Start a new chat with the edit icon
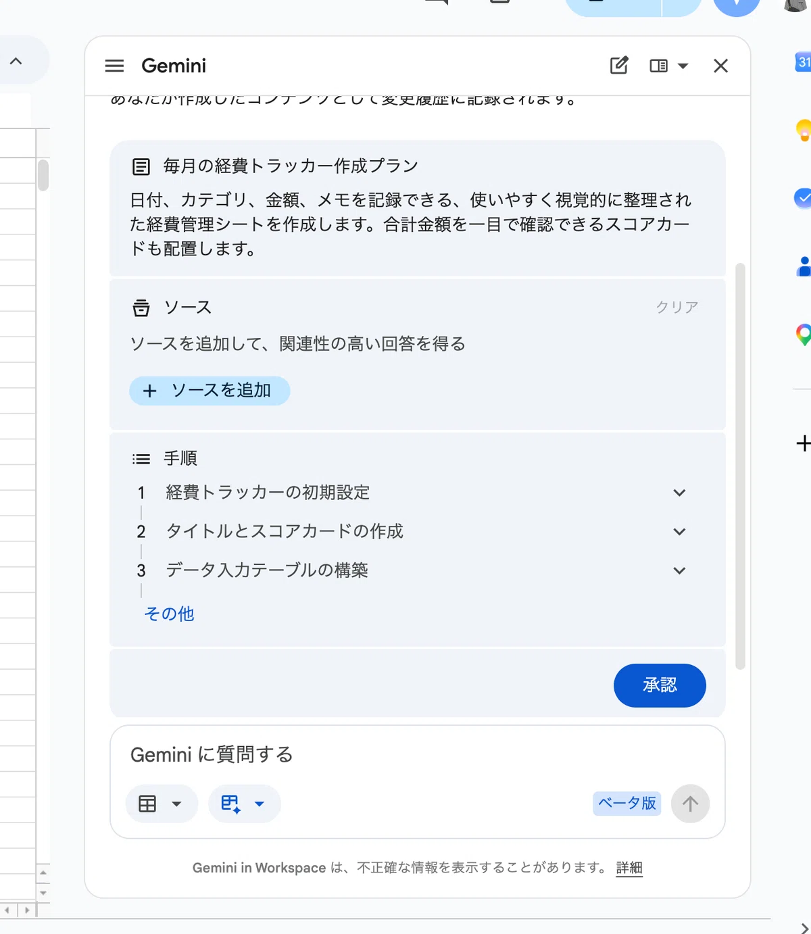Screen dimensions: 811x934 tap(619, 66)
